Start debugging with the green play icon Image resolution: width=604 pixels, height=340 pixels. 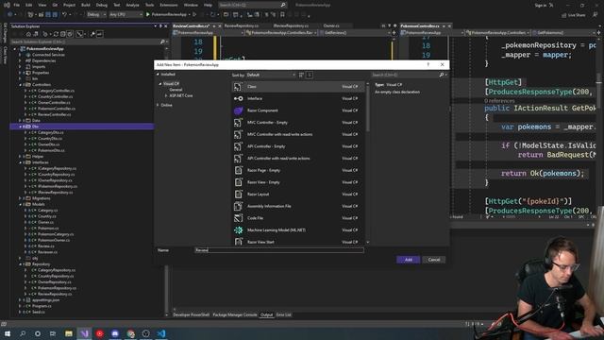tap(148, 14)
